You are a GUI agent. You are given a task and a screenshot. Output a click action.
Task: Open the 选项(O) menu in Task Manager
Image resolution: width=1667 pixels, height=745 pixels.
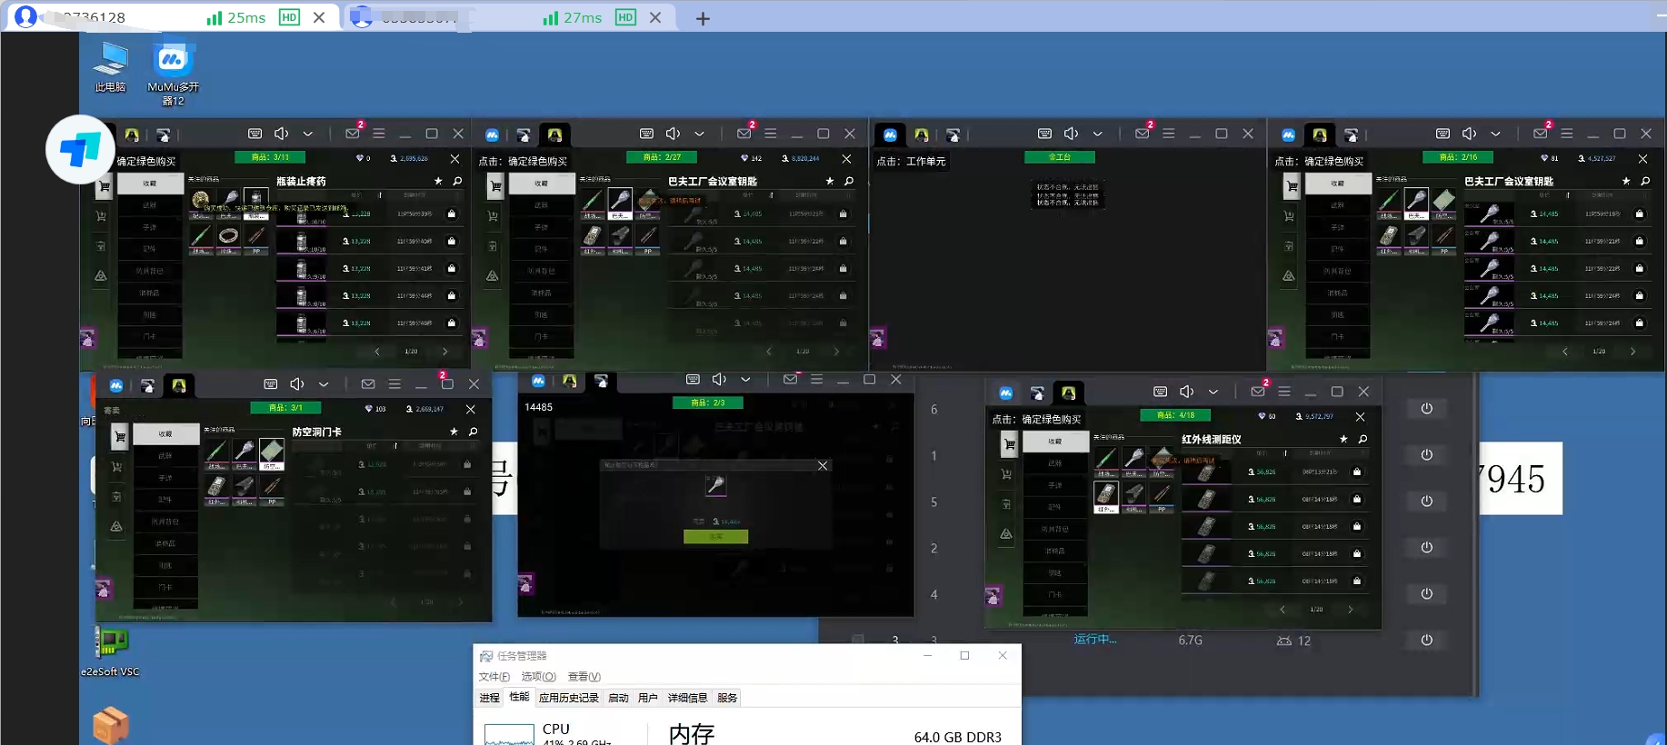tap(537, 677)
